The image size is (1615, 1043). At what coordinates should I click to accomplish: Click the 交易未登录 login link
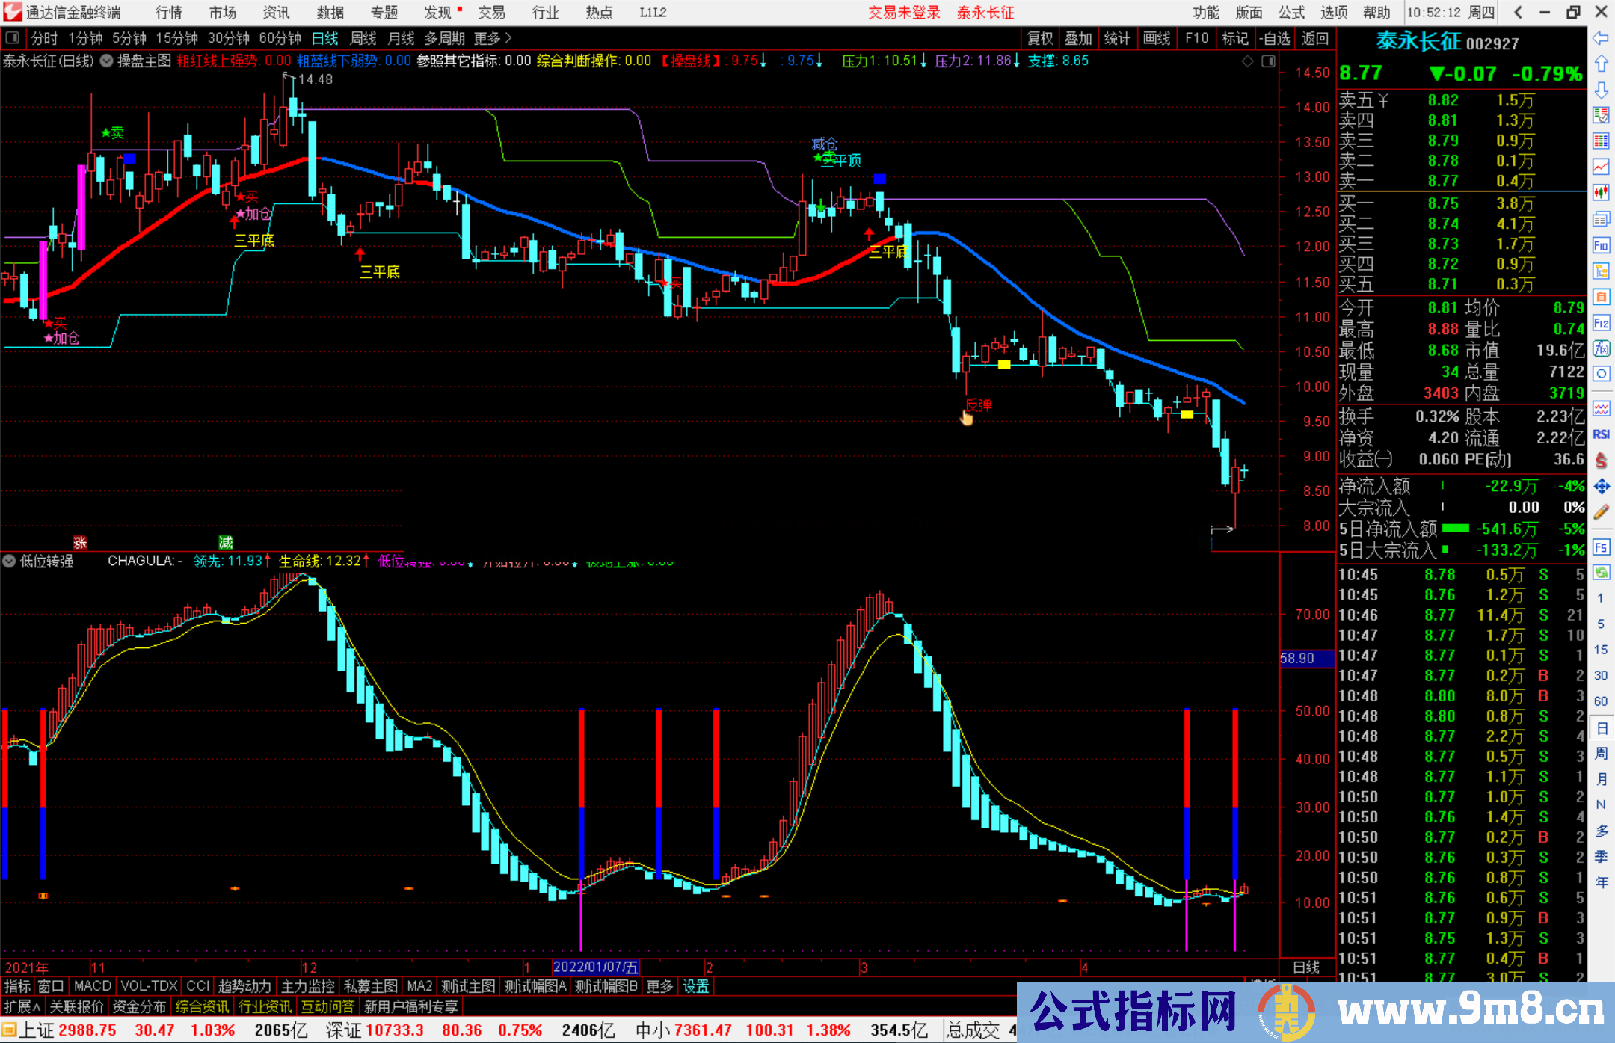pos(903,12)
